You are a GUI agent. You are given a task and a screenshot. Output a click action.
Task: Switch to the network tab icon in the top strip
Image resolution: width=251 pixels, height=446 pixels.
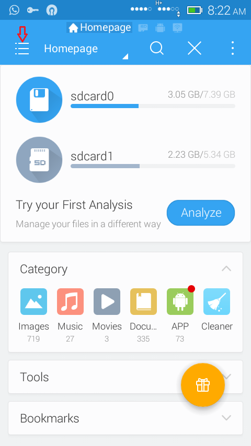(177, 28)
